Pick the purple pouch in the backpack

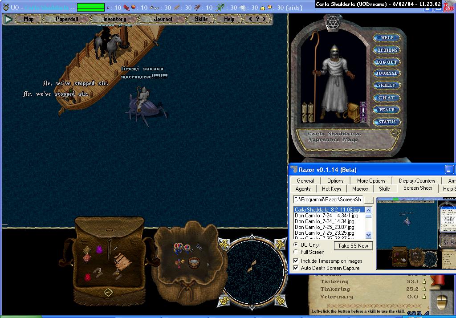[99, 249]
